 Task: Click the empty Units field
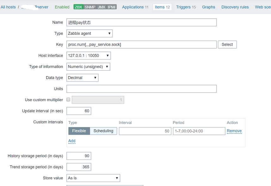[141, 89]
